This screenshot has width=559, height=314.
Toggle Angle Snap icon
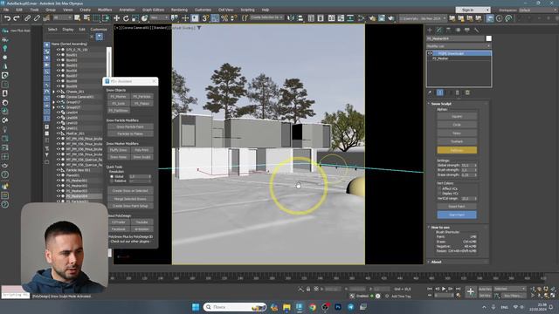click(215, 18)
